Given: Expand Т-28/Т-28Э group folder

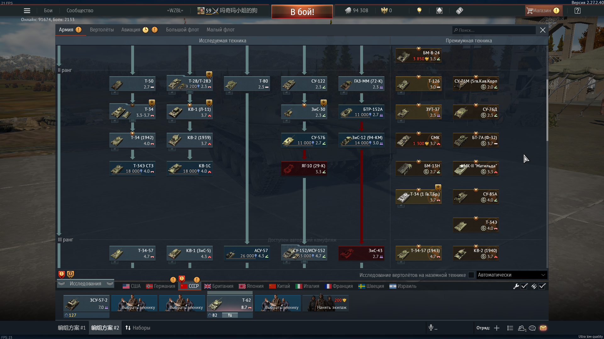Looking at the screenshot, I should click(190, 92).
